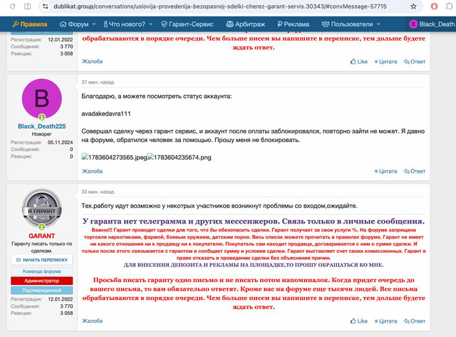The width and height of the screenshot is (456, 337).
Task: Open the Что нового? menu item
Action: tap(125, 24)
